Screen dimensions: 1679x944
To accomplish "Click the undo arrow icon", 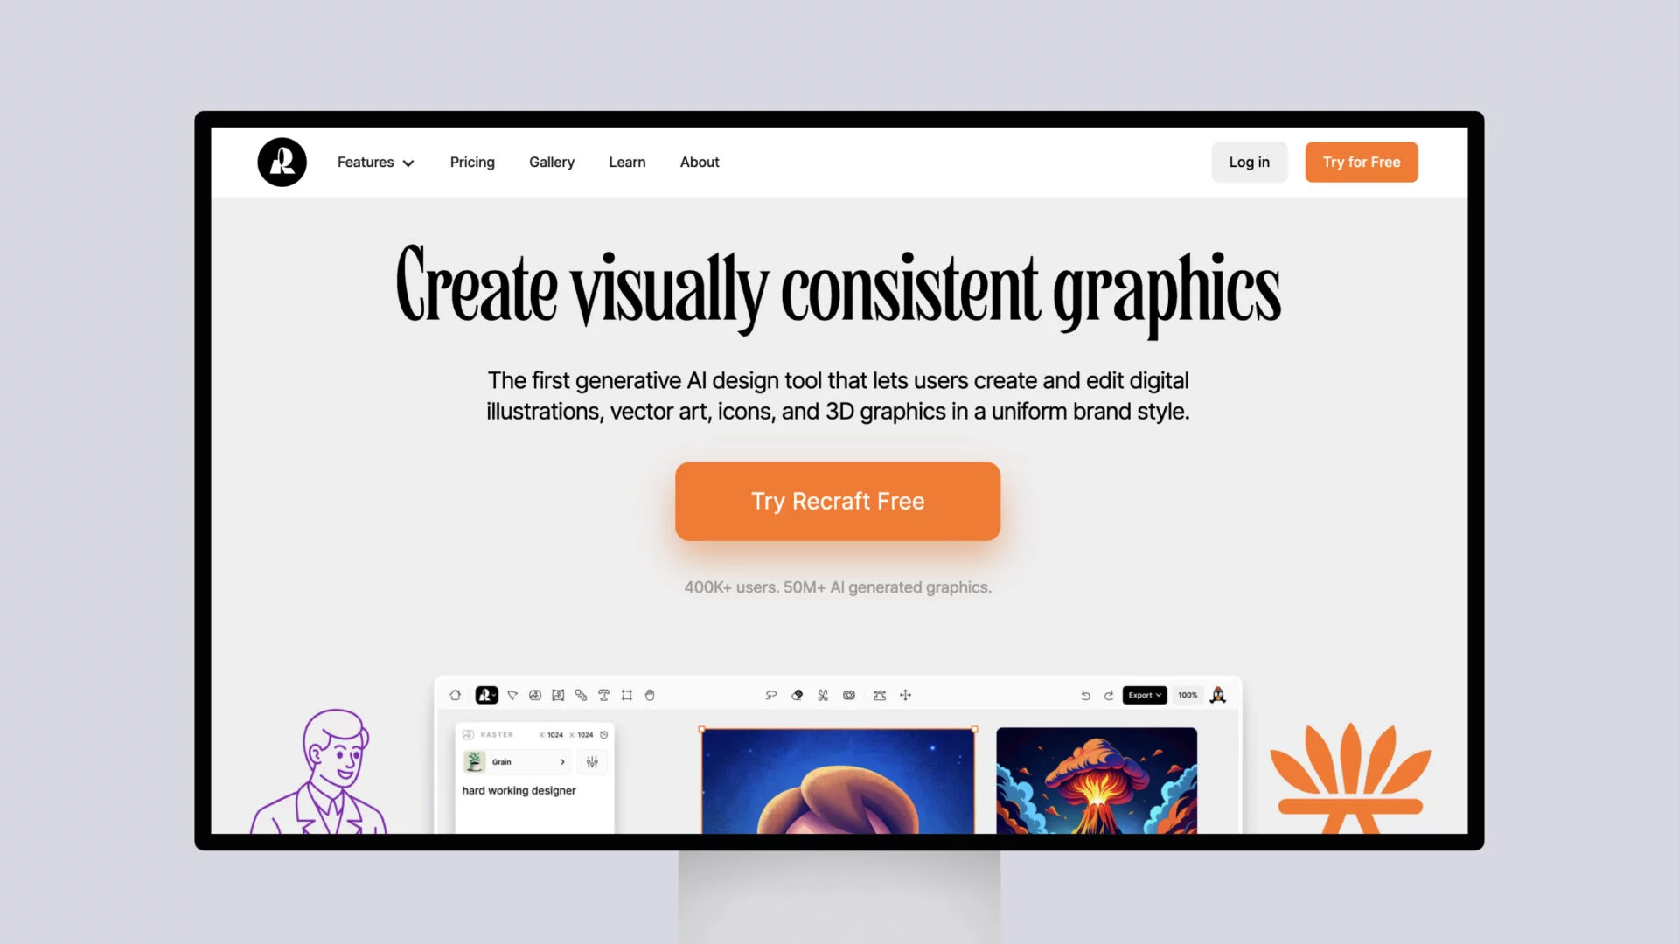I will (x=1084, y=695).
